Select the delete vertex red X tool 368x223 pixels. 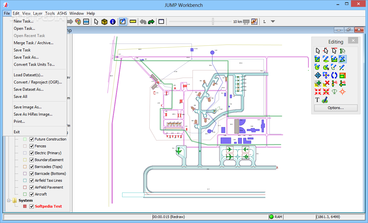click(x=326, y=84)
